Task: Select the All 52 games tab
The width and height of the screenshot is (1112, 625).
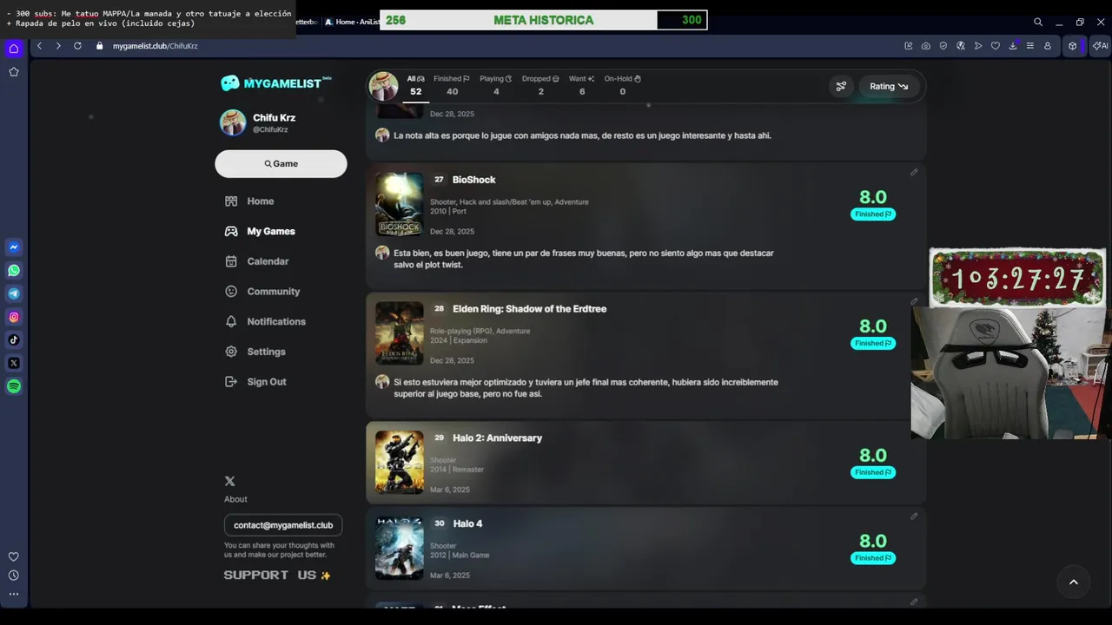Action: (x=415, y=85)
